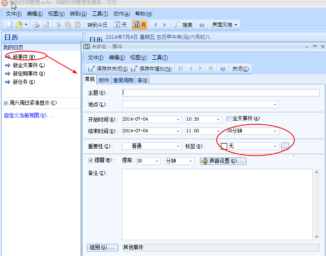The image size is (326, 256).
Task: Open main window 工具(T) menu
Action: (100, 14)
